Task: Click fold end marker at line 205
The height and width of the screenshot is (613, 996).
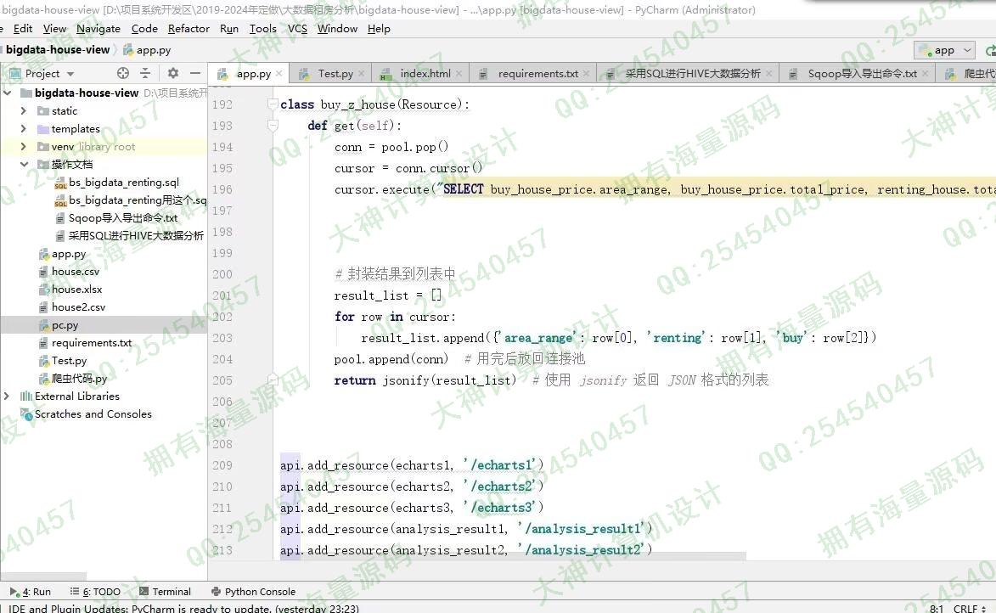Action: coord(273,380)
